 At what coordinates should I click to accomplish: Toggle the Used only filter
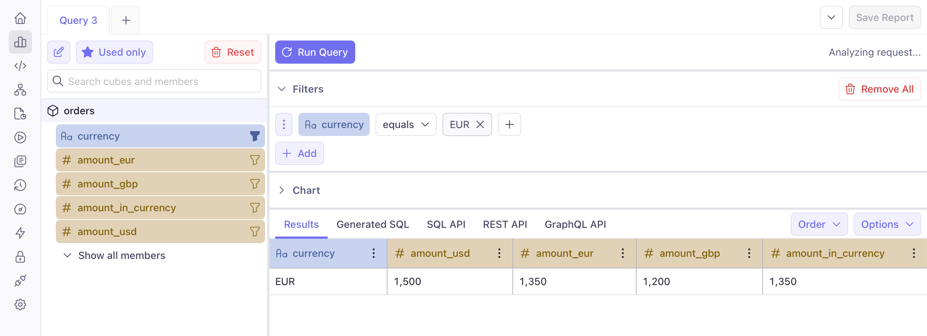(x=114, y=52)
